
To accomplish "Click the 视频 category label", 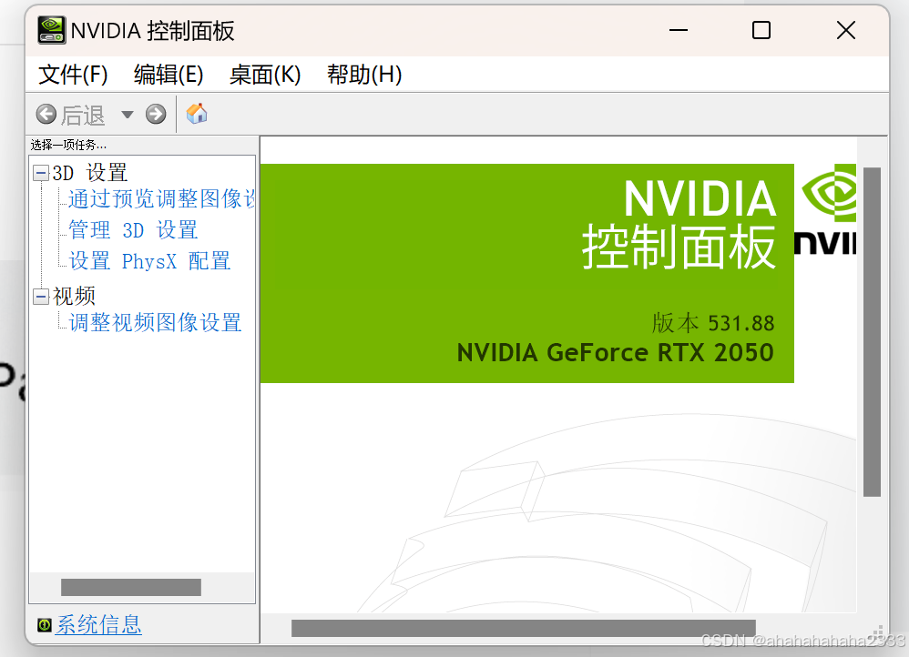I will 74,296.
